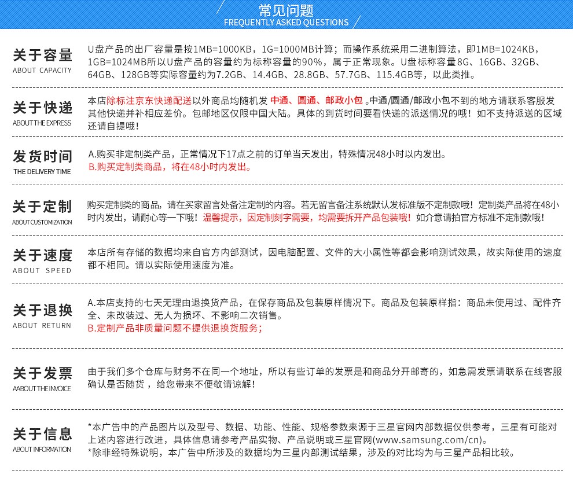The image size is (573, 489).
Task: Click text '由于我们多个仓库与财务不在同一个地址'
Action: click(173, 372)
